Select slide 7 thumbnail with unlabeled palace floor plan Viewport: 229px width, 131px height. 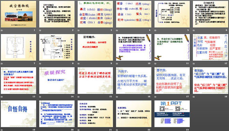point(18,47)
